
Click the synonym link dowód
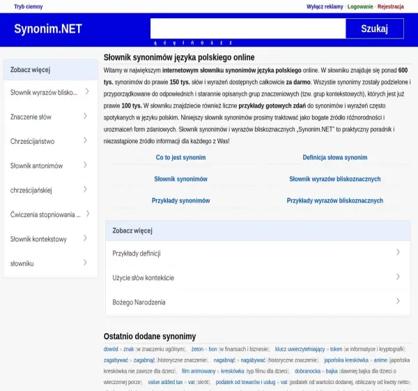coord(111,349)
